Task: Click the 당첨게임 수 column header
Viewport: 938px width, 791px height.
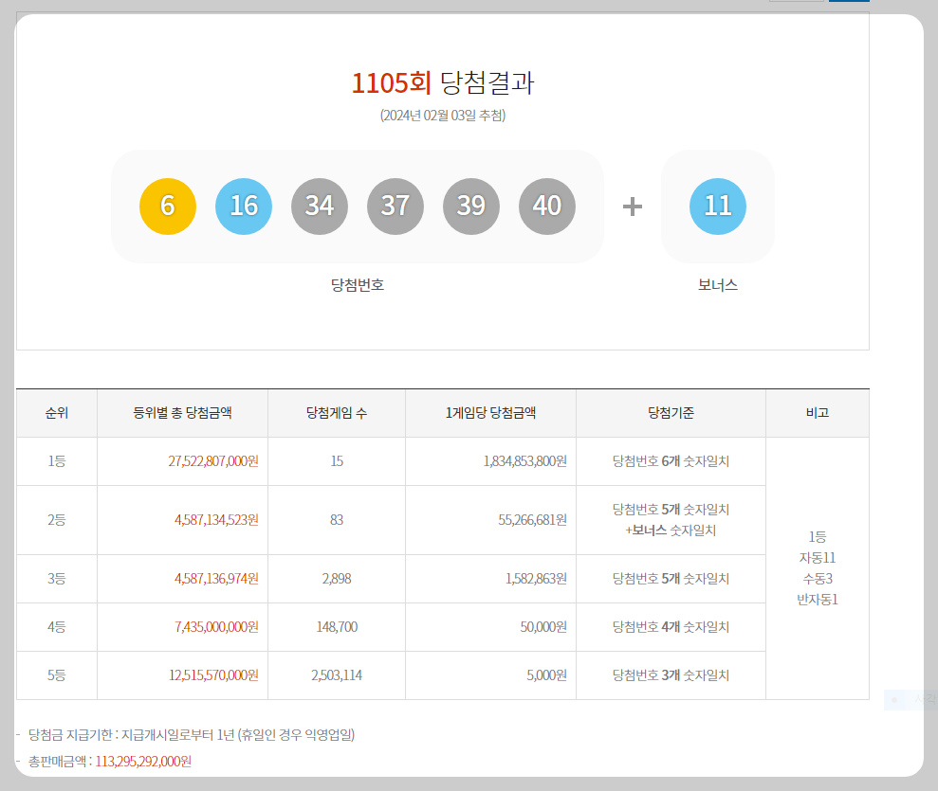Action: pyautogui.click(x=337, y=413)
